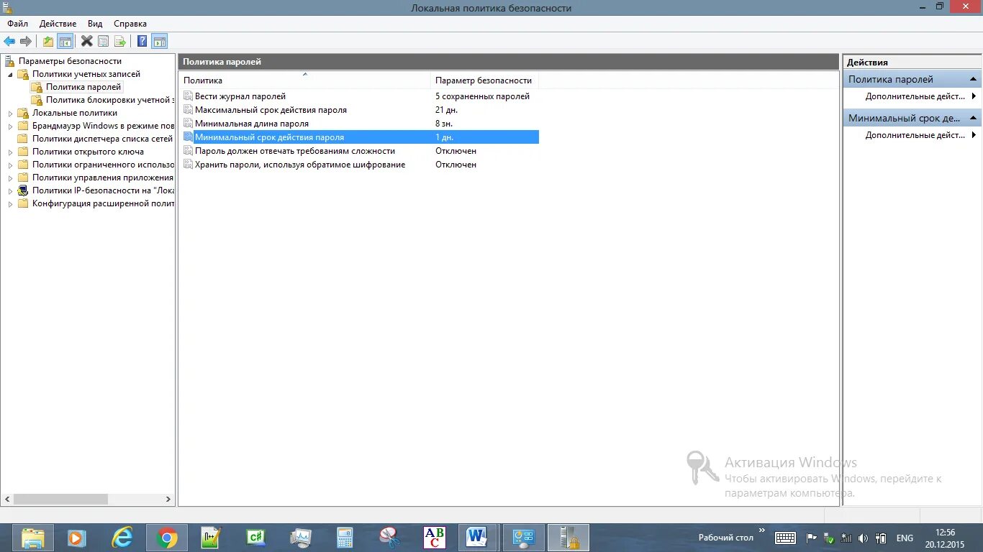This screenshot has height=552, width=983.
Task: Open the clock showing 12:56
Action: pos(945,538)
